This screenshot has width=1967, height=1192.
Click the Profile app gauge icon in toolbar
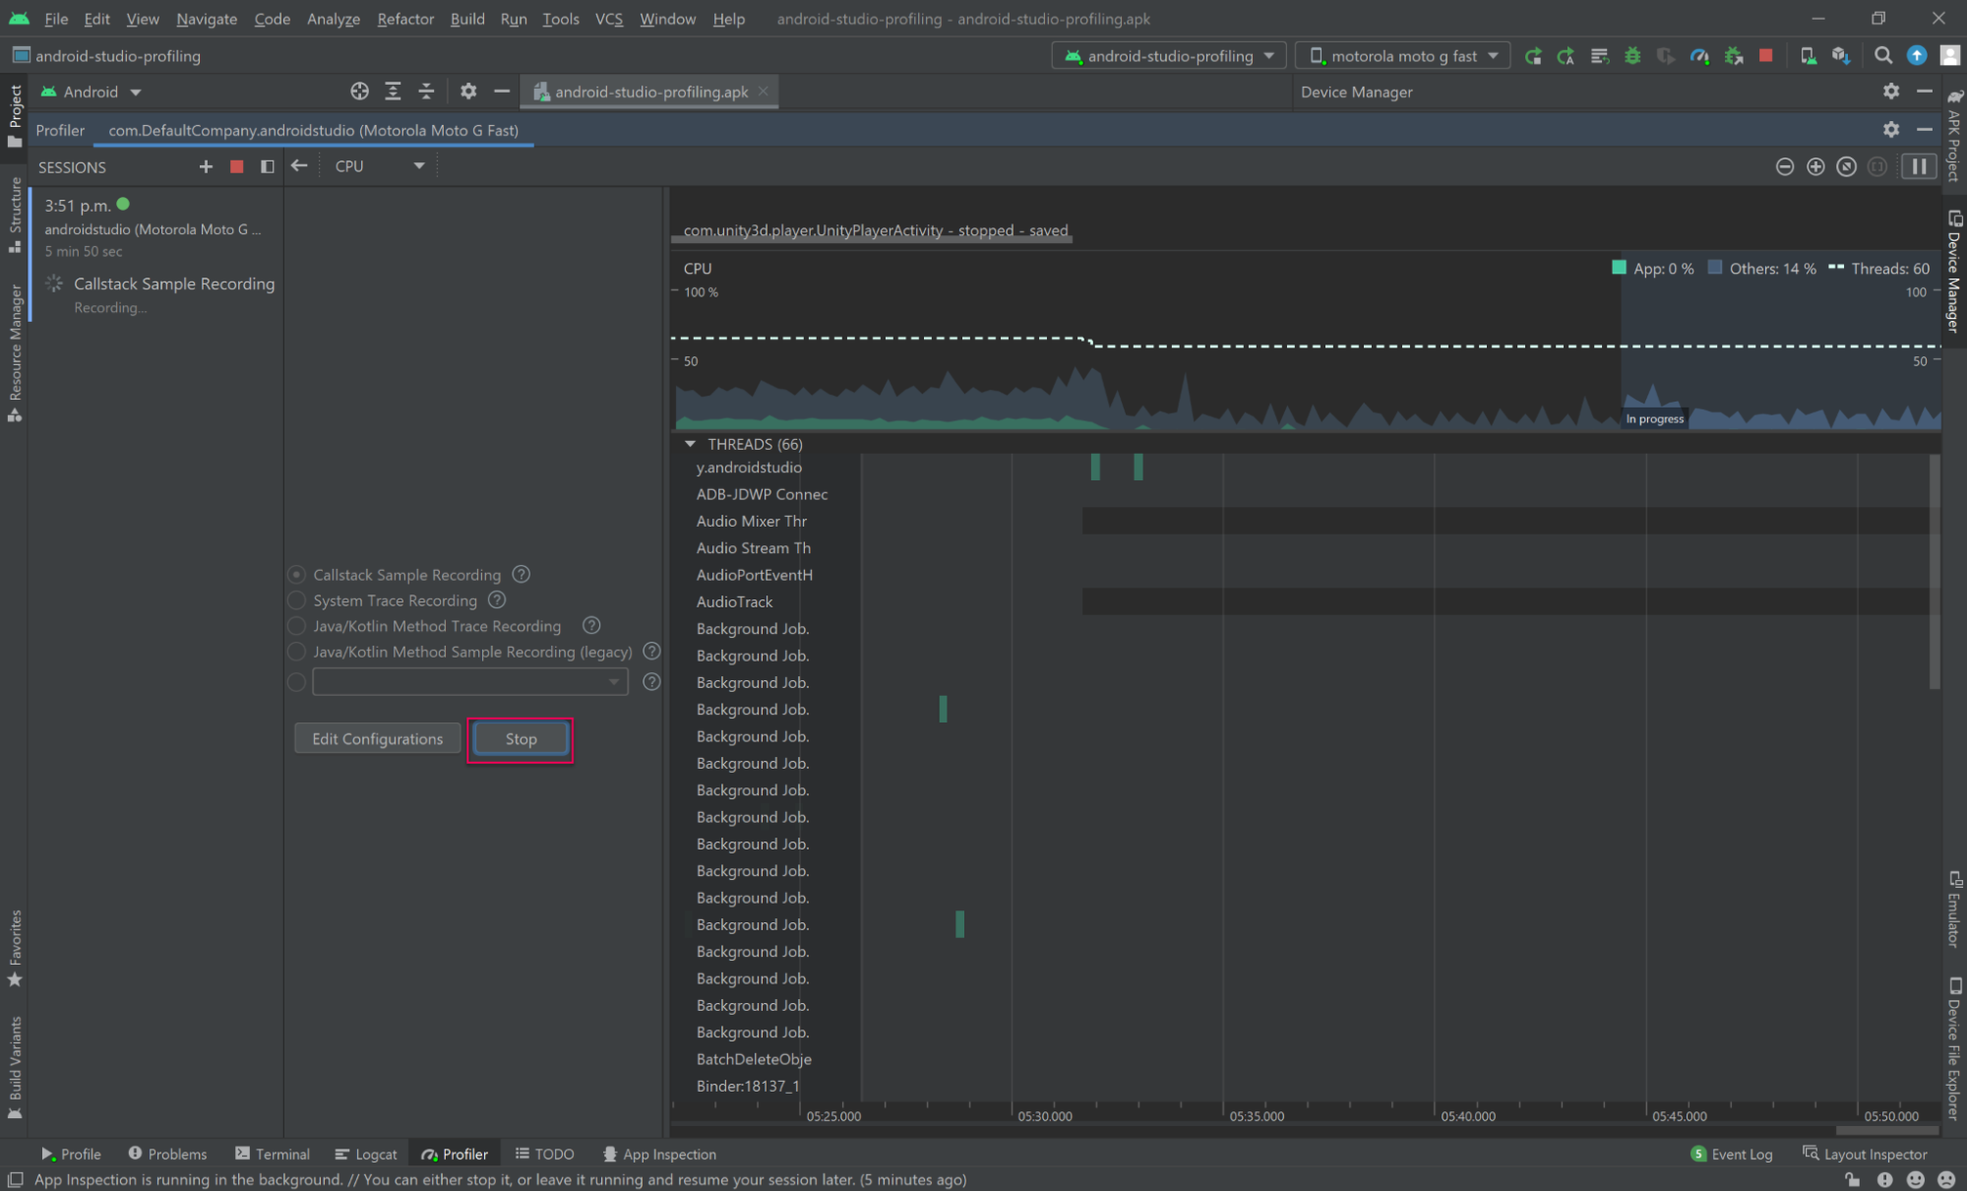1699,56
